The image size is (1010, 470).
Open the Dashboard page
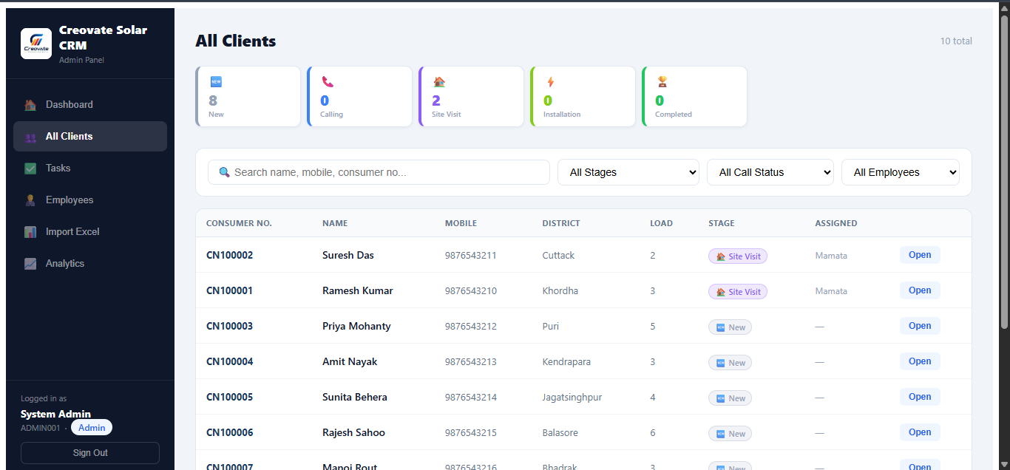tap(90, 105)
